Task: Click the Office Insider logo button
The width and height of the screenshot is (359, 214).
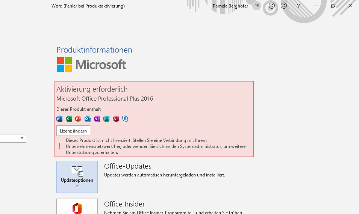Action: point(77,206)
